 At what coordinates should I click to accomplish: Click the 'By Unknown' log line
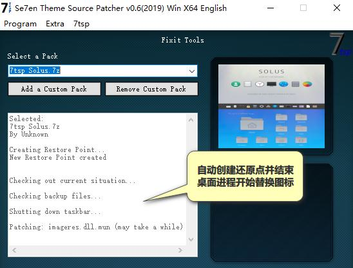pos(29,134)
